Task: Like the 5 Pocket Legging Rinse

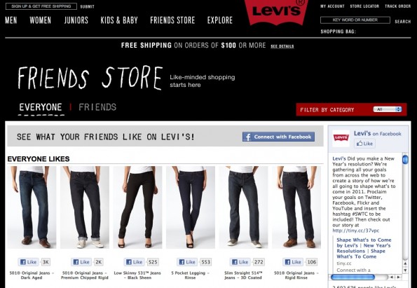Action: pyautogui.click(x=187, y=262)
